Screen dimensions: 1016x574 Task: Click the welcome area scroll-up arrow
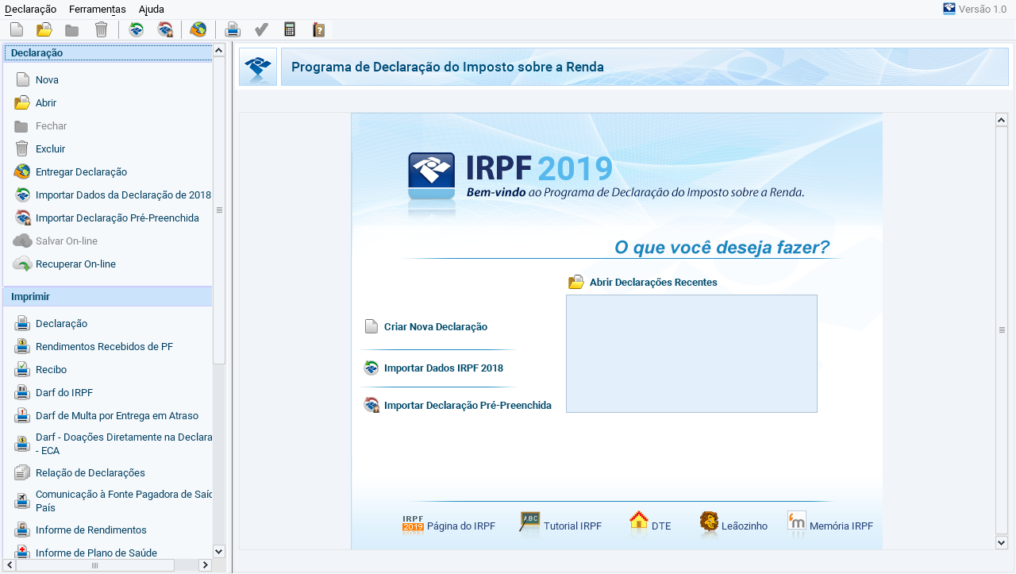tap(1002, 120)
